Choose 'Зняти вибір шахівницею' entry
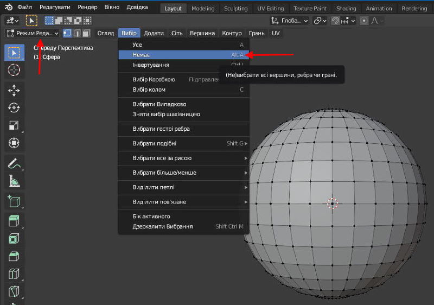The image size is (434, 305). pyautogui.click(x=184, y=115)
